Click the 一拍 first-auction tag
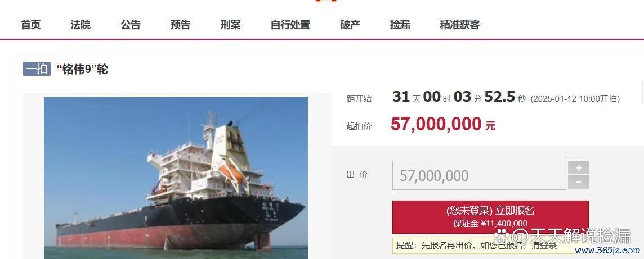Viewport: 644px width, 259px height. (x=37, y=69)
